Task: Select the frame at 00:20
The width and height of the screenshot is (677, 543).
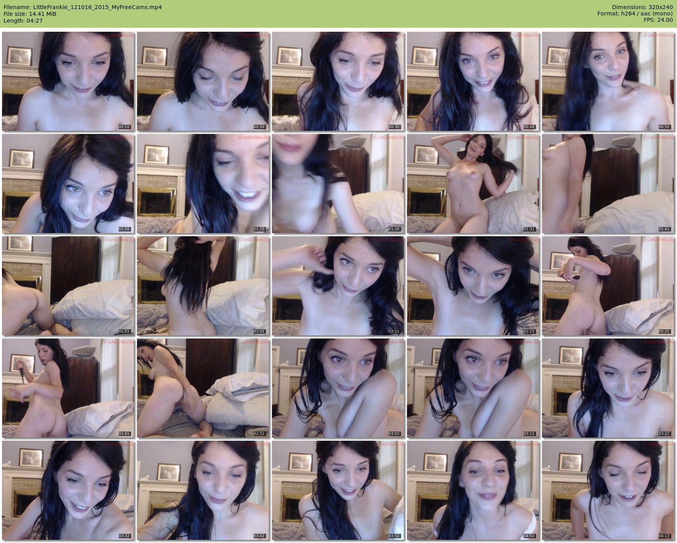Action: (203, 81)
